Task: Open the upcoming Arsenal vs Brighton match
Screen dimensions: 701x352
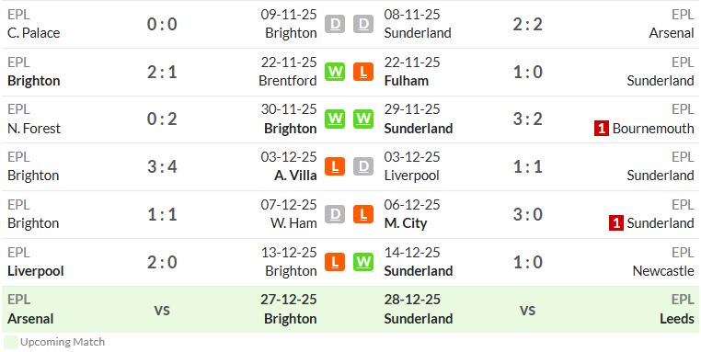Action: coord(162,310)
